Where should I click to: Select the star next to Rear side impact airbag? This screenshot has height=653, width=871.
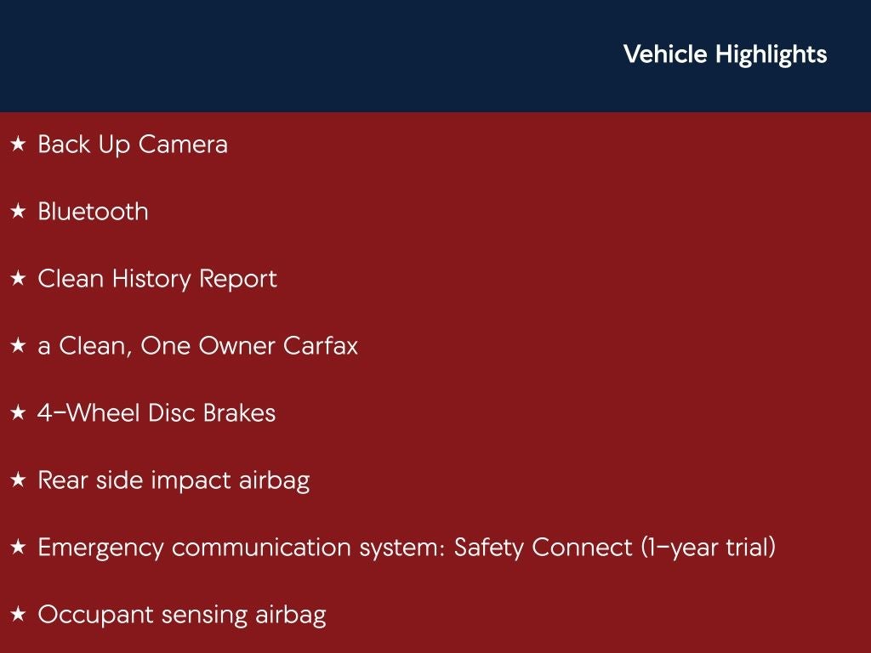18,480
